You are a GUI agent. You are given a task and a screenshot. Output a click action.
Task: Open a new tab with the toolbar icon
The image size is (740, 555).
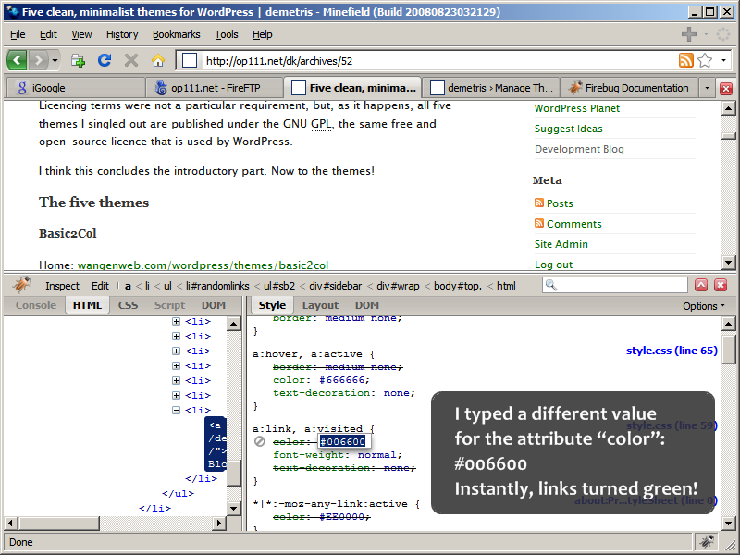[78, 60]
